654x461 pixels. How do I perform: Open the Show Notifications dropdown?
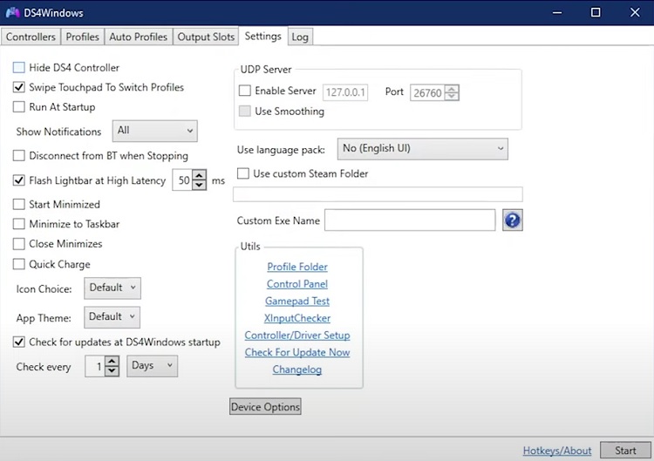154,131
